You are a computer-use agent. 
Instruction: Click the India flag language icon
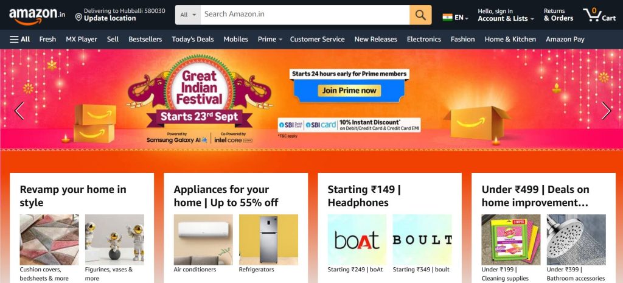pyautogui.click(x=447, y=18)
